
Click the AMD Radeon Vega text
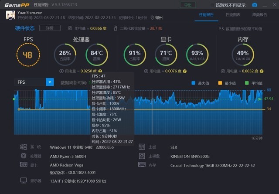coord(67,165)
